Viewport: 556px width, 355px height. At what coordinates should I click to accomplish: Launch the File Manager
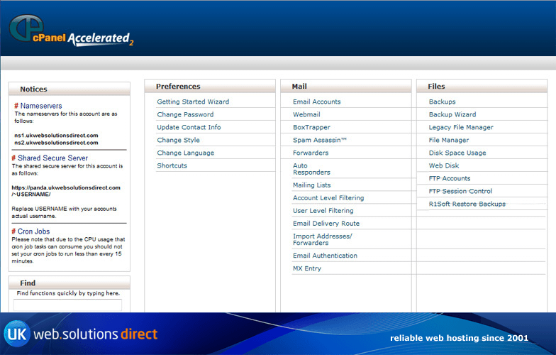(448, 141)
